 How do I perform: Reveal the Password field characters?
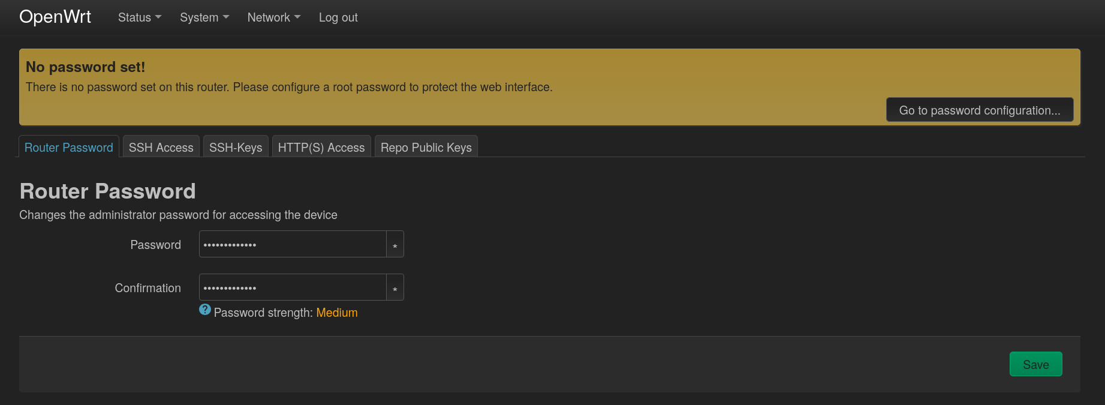[395, 244]
